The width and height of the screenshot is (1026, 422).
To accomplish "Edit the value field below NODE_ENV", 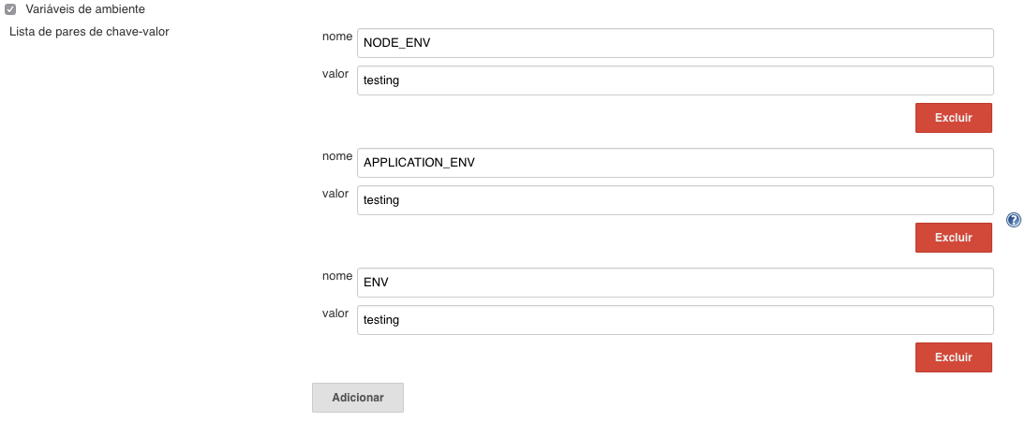I will pyautogui.click(x=676, y=80).
